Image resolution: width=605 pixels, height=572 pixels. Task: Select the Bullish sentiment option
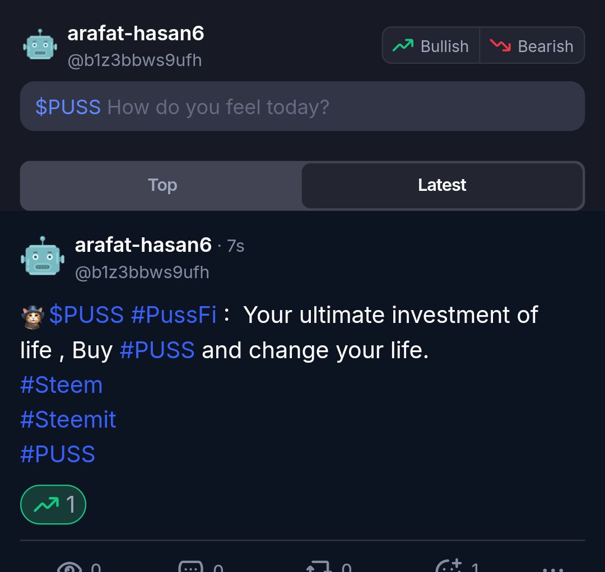(431, 45)
